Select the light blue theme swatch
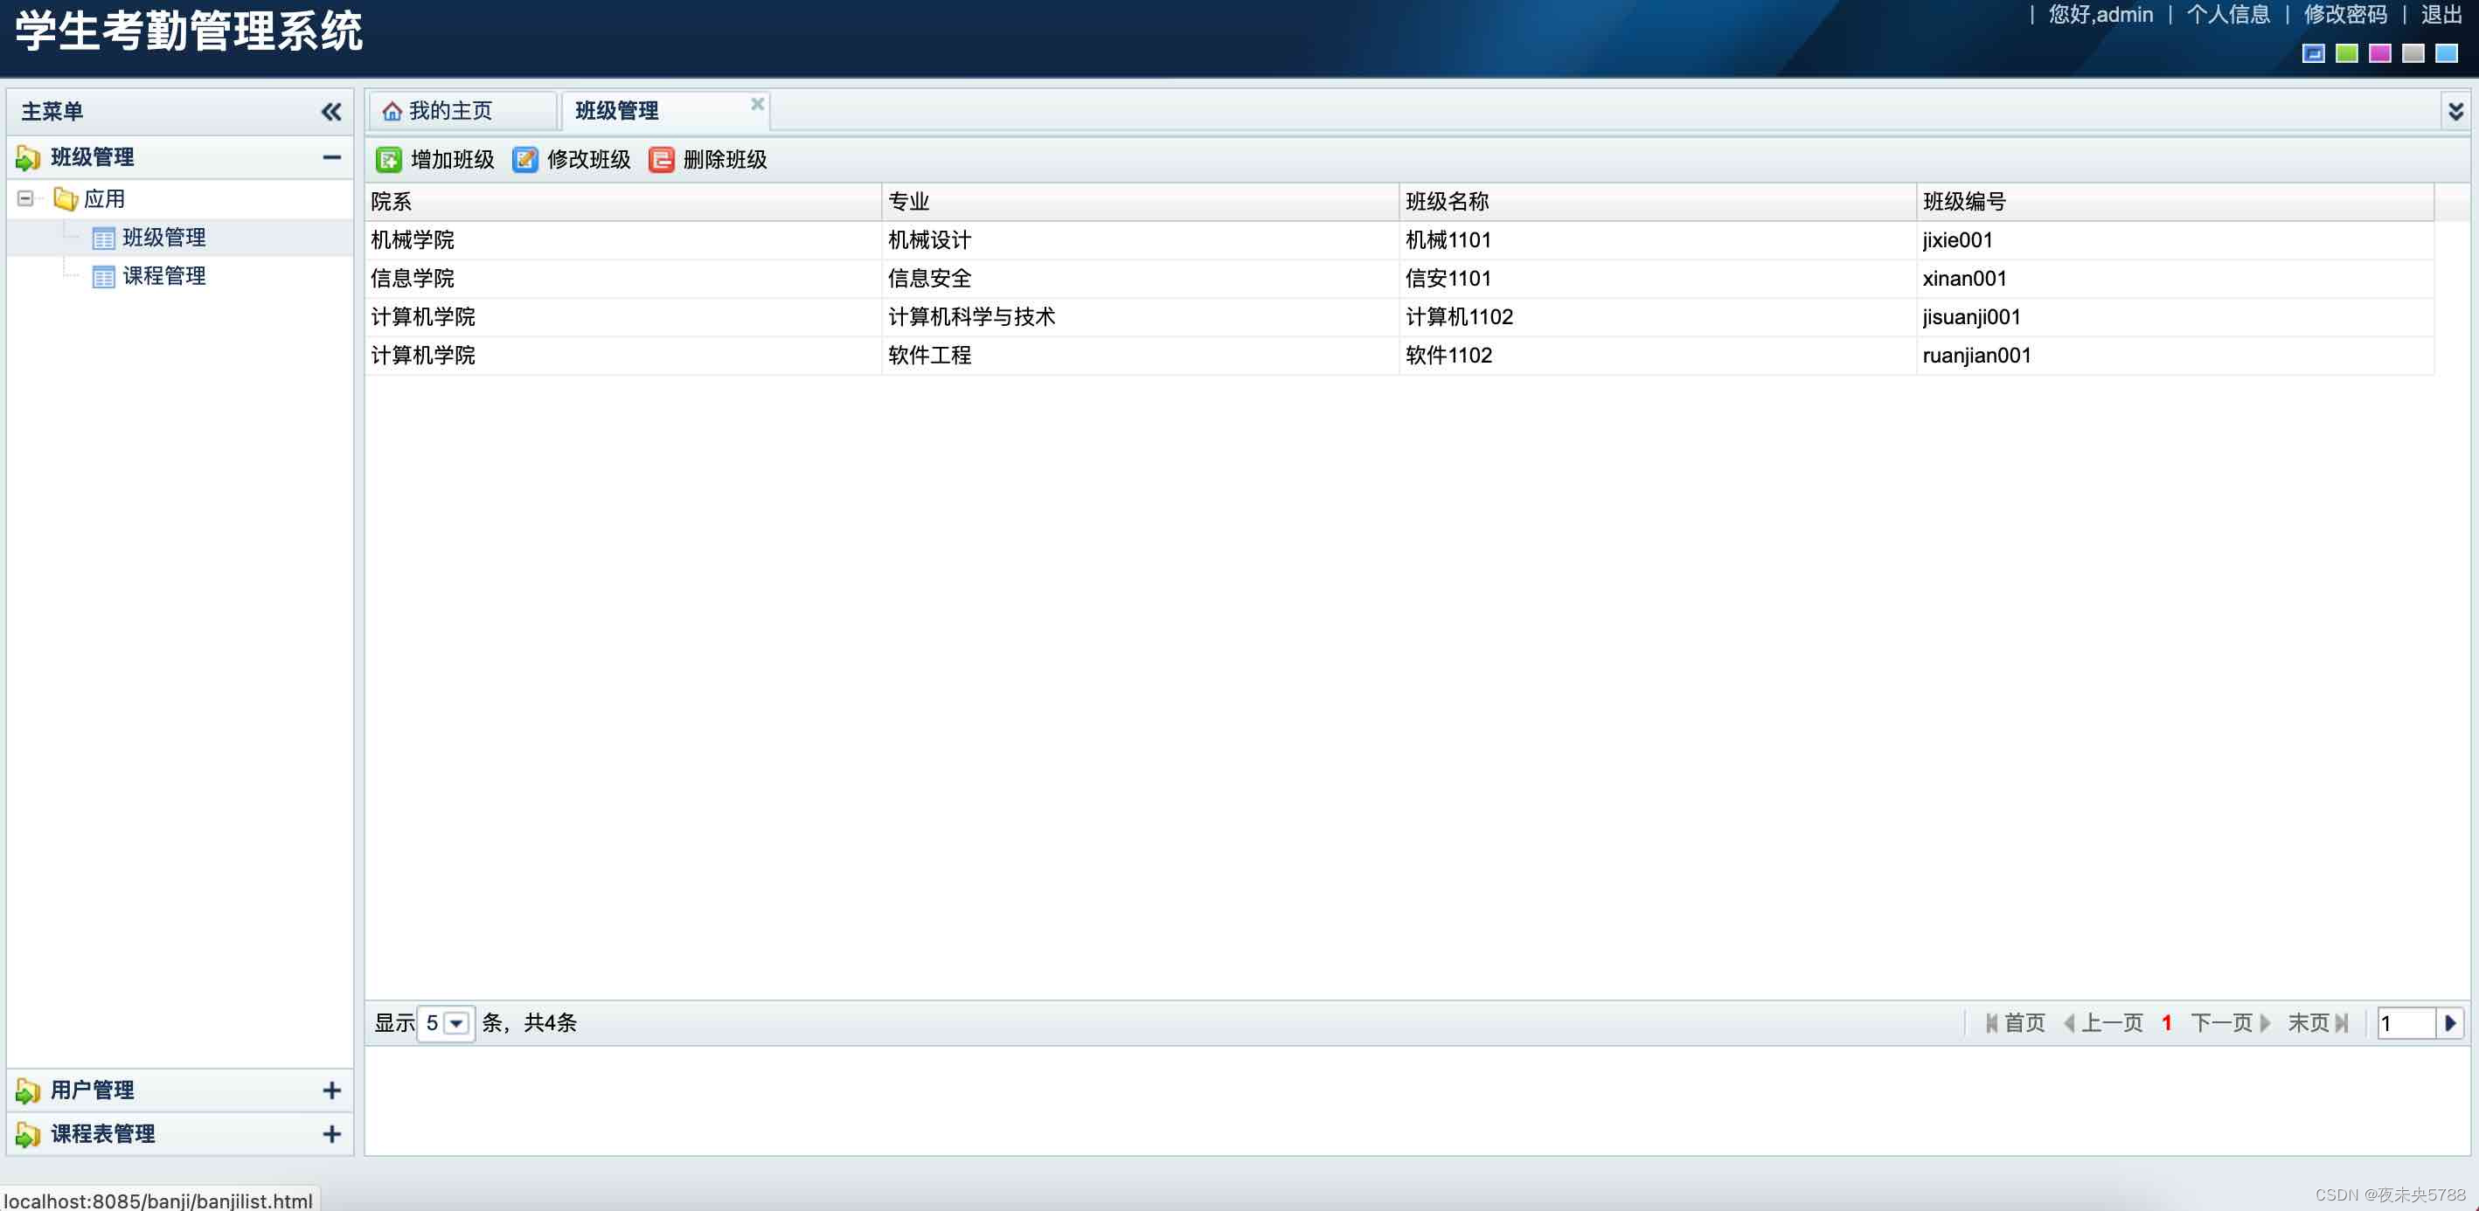The height and width of the screenshot is (1211, 2479). (x=2447, y=54)
